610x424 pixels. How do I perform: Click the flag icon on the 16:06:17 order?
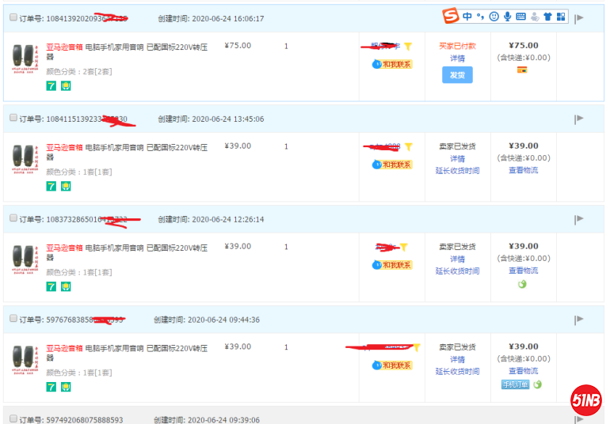coord(579,18)
